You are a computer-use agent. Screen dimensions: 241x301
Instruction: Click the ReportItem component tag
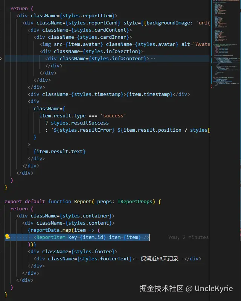(x=51, y=237)
